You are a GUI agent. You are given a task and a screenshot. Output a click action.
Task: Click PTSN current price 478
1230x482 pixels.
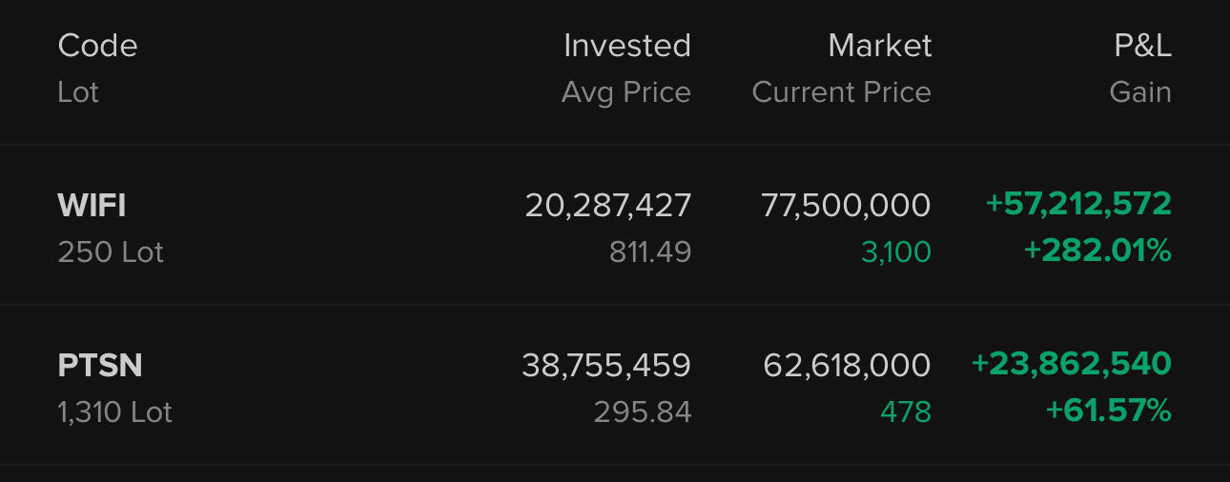(906, 412)
